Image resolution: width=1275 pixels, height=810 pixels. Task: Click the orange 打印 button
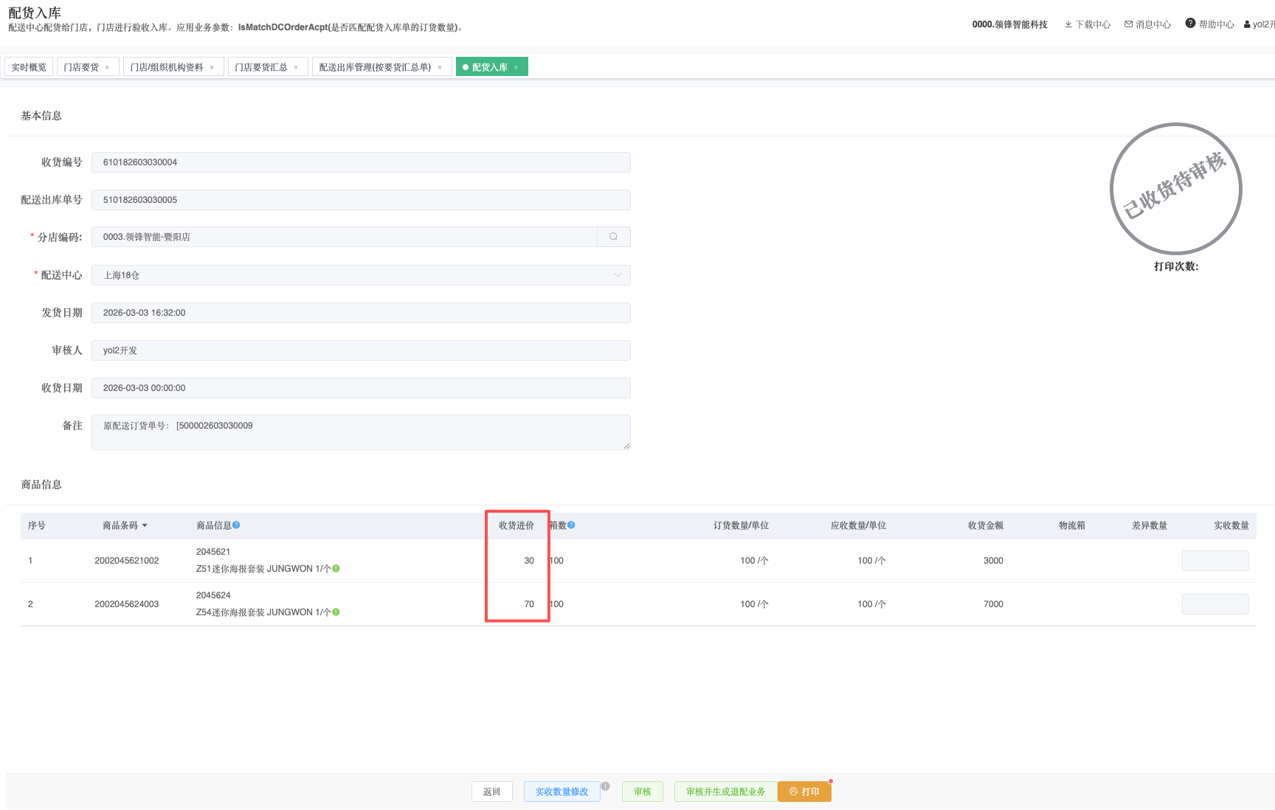[804, 792]
